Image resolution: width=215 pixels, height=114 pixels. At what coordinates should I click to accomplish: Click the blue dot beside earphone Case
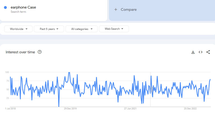tap(5, 7)
